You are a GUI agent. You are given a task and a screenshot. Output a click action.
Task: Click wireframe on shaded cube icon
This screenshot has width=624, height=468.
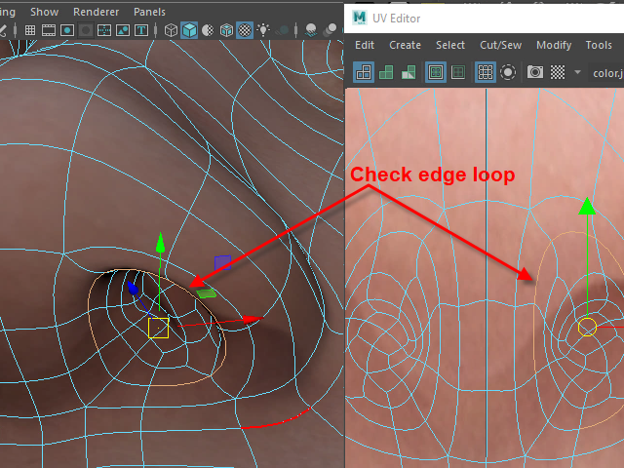(x=226, y=30)
